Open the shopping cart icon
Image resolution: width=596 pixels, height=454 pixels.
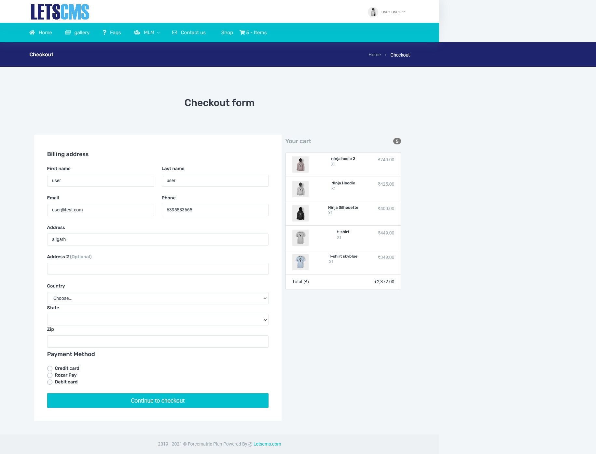(243, 33)
